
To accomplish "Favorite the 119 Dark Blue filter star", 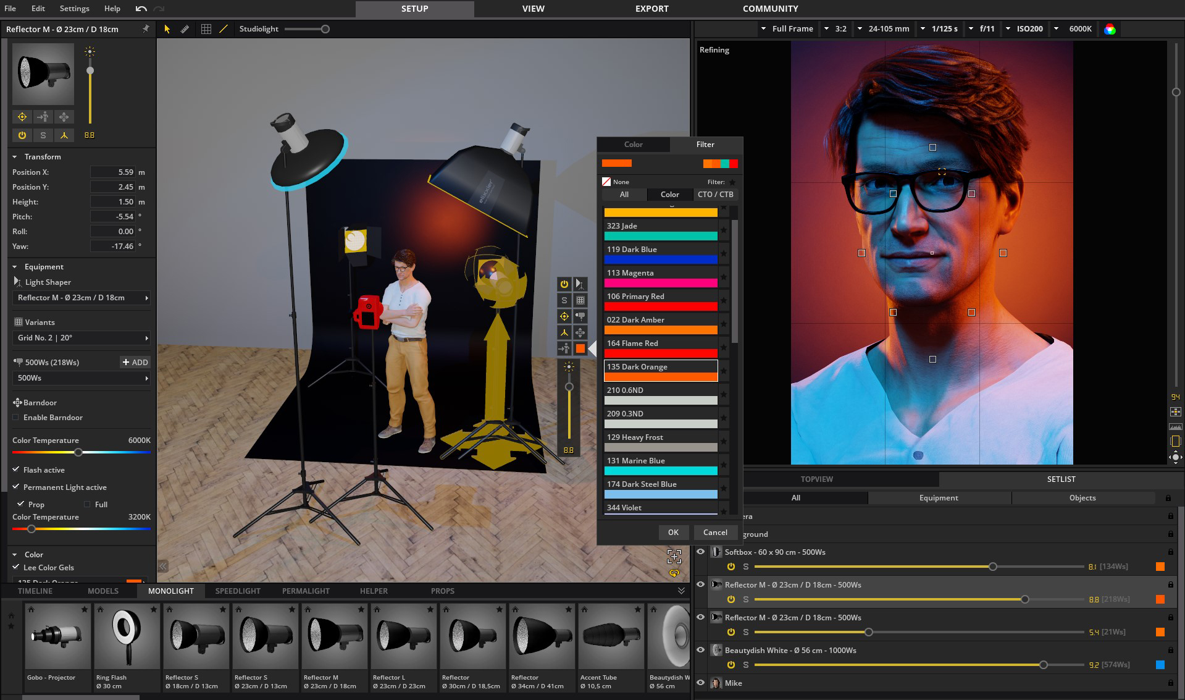I will [724, 253].
